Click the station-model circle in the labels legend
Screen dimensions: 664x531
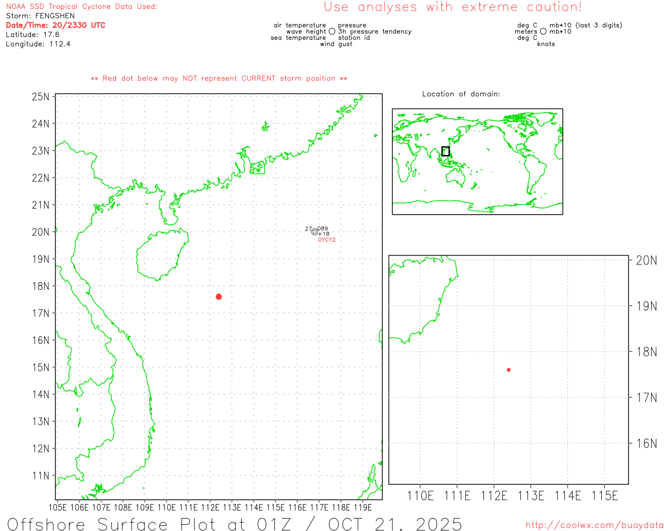[332, 32]
